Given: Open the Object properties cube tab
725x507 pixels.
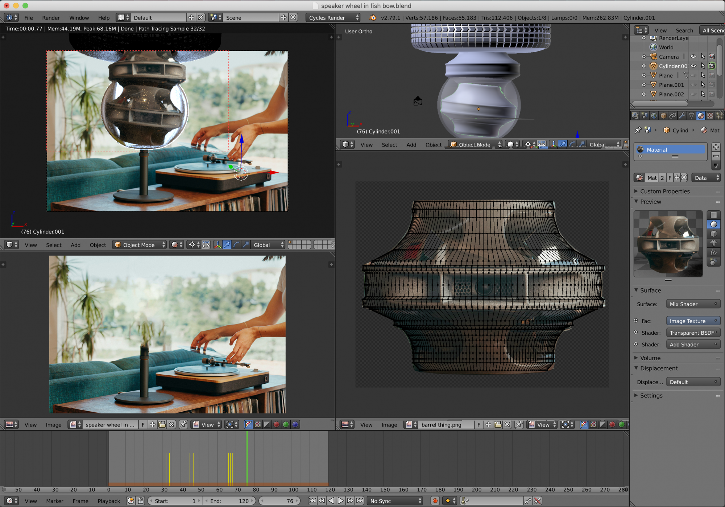Looking at the screenshot, I should click(x=663, y=116).
